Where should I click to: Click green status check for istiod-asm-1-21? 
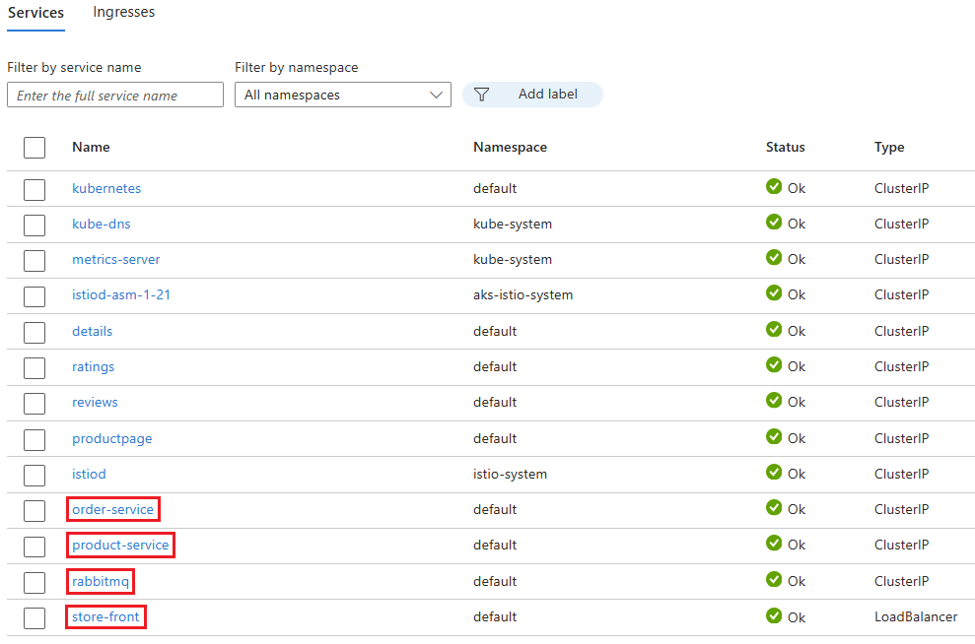coord(774,293)
